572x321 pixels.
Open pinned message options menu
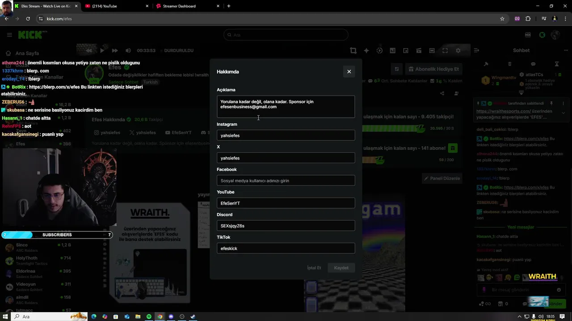coord(563,103)
